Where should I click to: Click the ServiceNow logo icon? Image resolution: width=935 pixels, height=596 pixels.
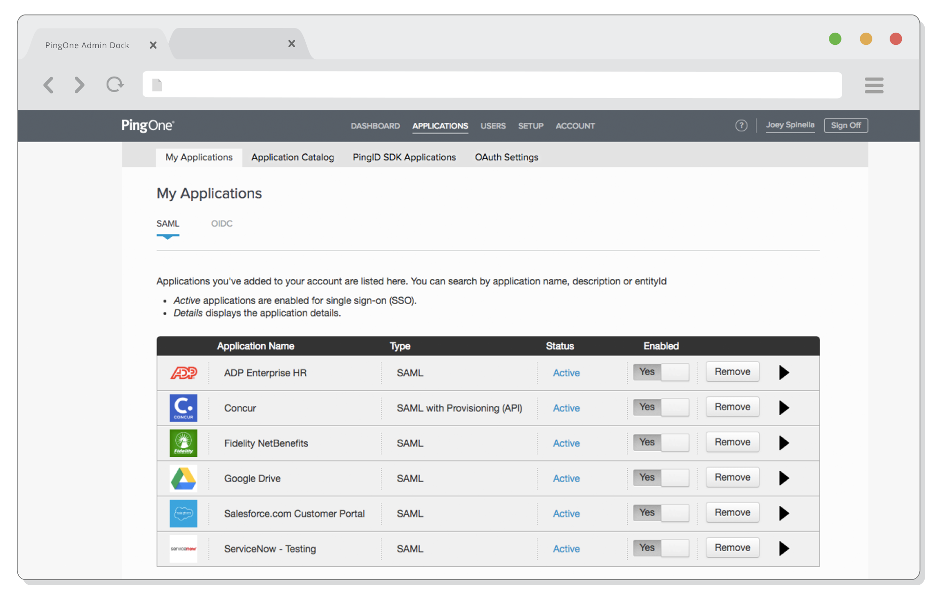[183, 548]
